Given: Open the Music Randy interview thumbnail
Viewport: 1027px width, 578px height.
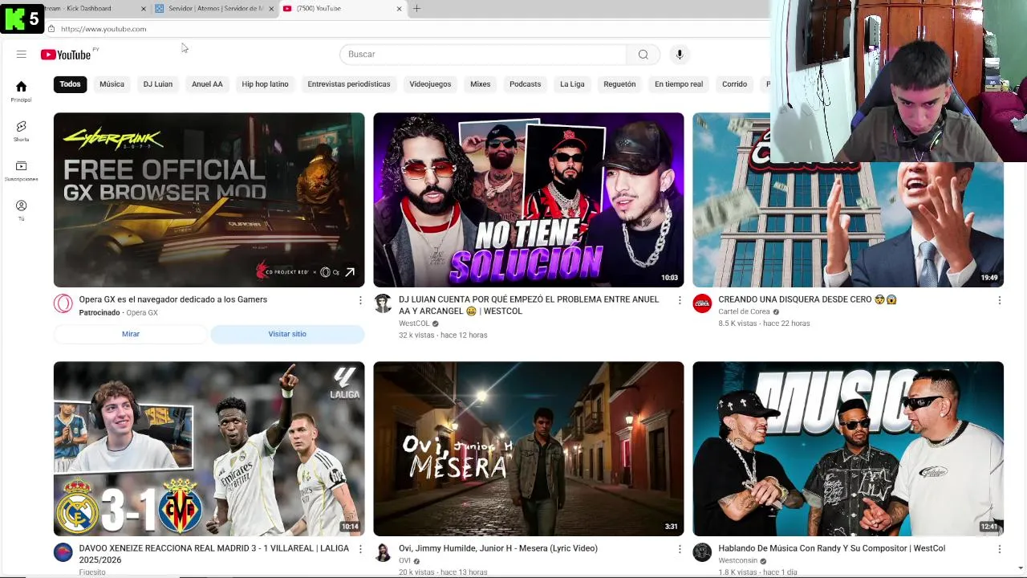Looking at the screenshot, I should point(848,449).
